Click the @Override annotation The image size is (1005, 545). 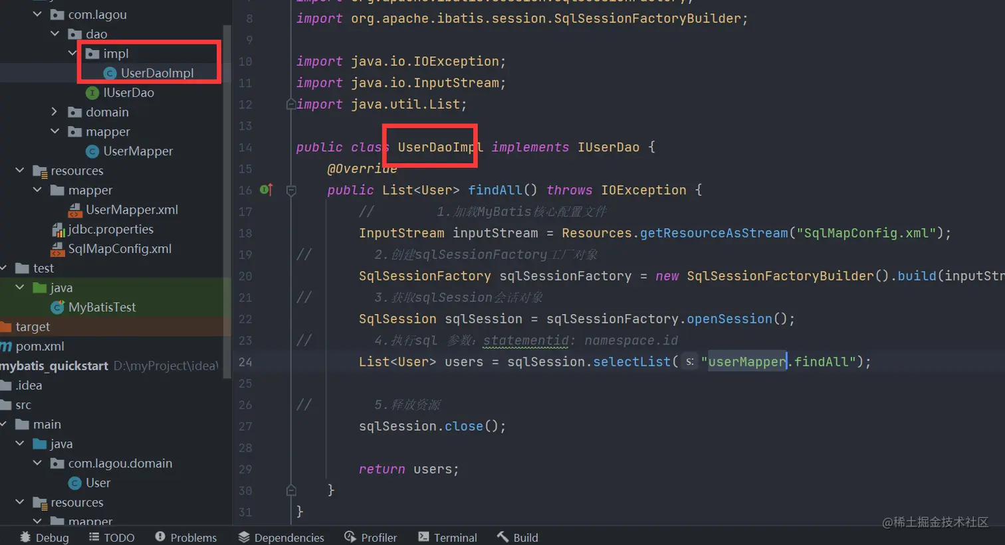(x=362, y=169)
